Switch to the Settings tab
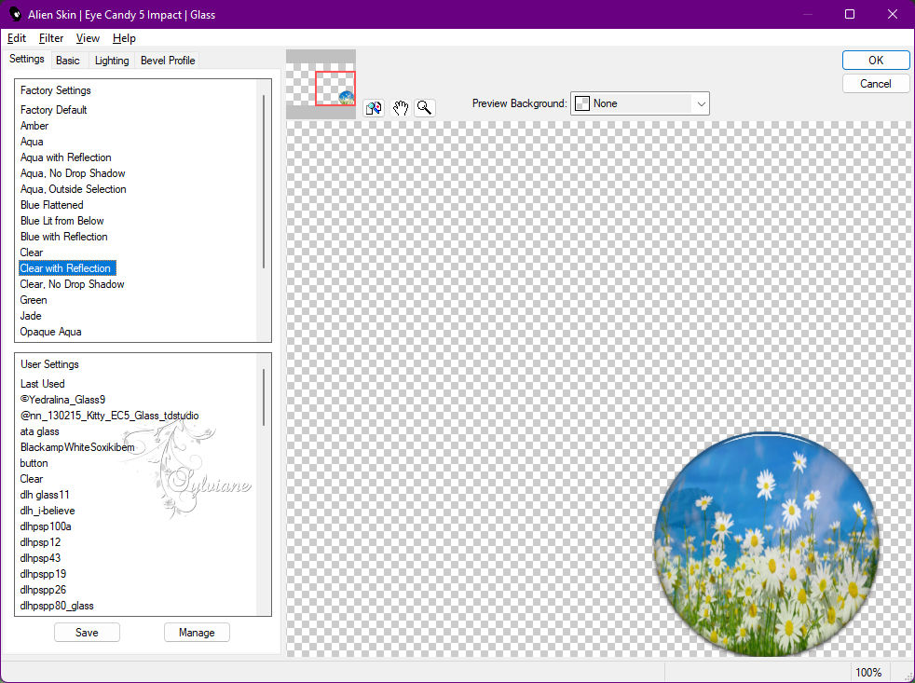Viewport: 915px width, 683px height. (27, 59)
